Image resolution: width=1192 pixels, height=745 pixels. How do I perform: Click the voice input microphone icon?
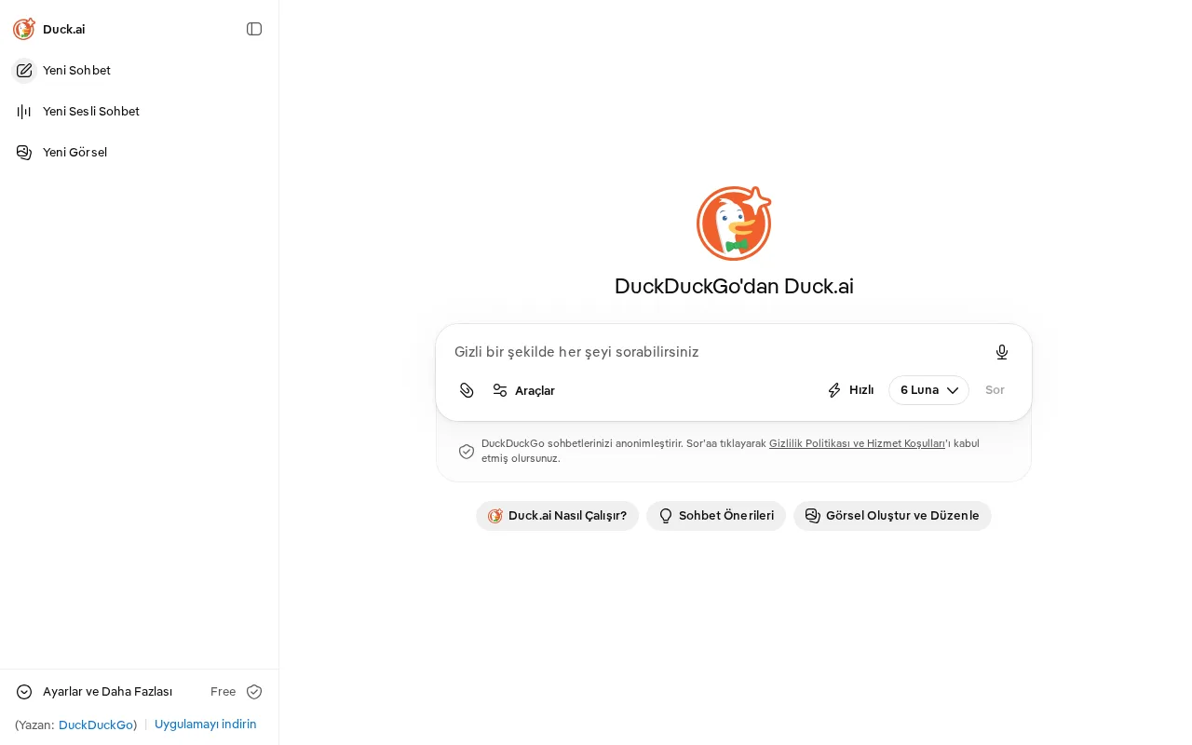(x=1002, y=352)
